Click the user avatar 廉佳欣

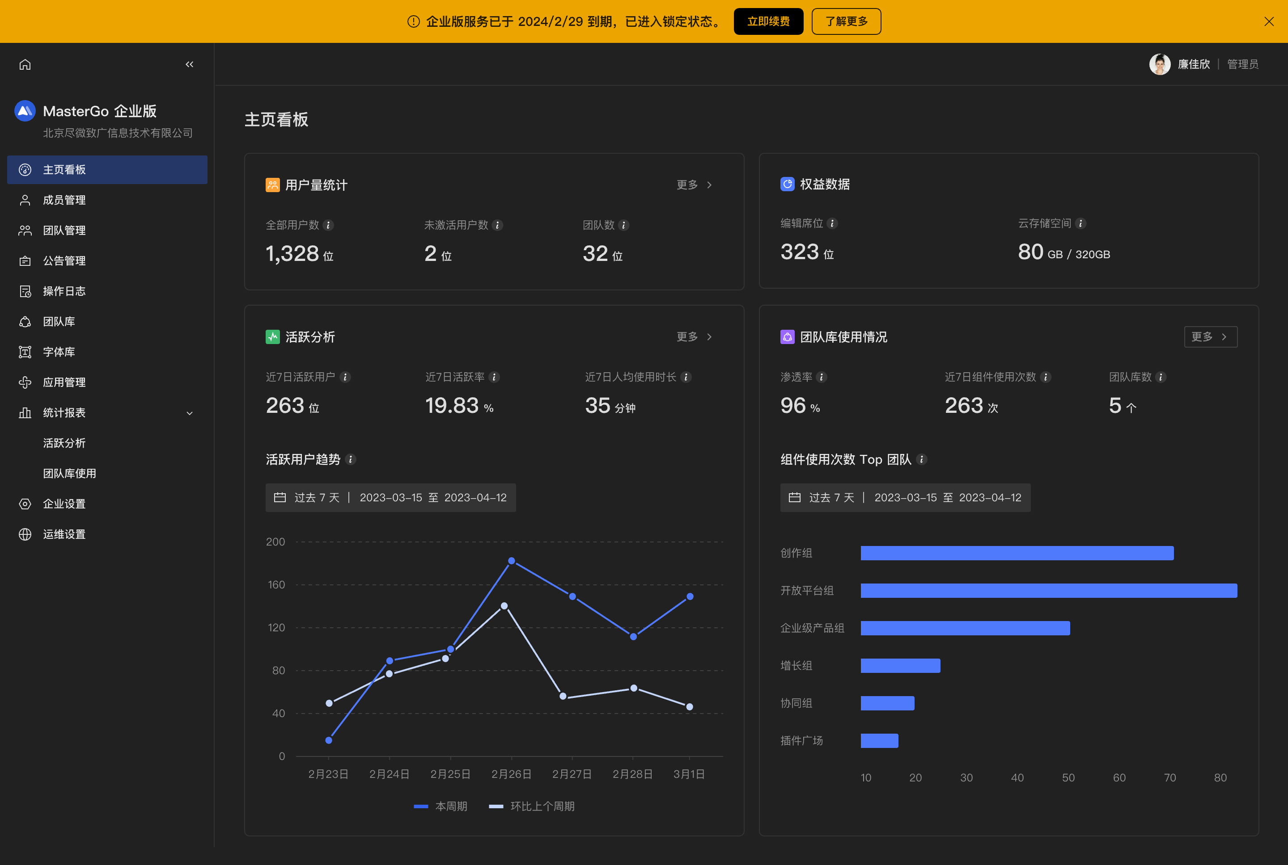[x=1159, y=64]
